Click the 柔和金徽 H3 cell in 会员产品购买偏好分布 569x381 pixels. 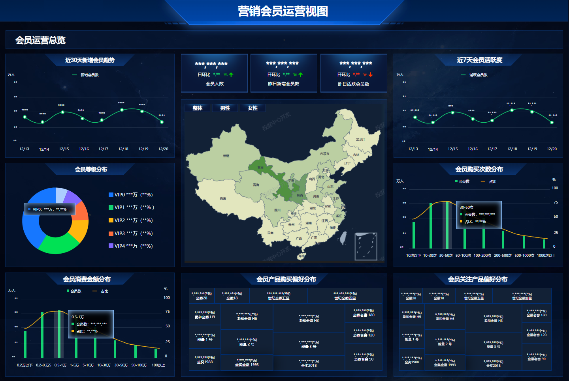click(309, 318)
